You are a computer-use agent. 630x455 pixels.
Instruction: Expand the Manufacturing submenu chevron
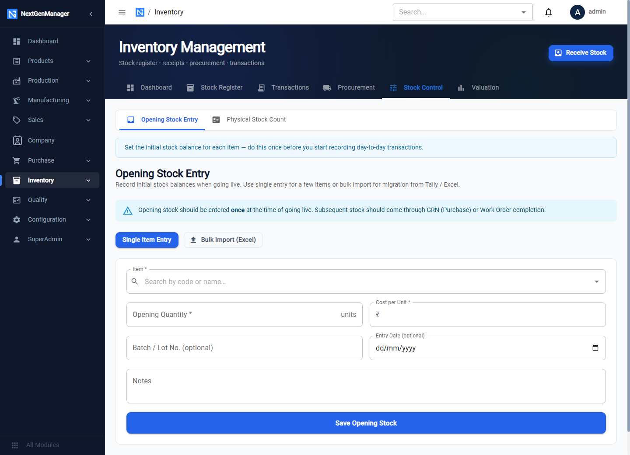(88, 100)
